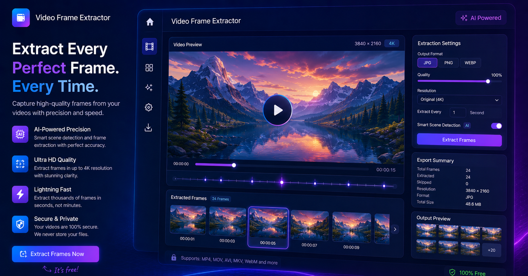Click the Lightning Fast bolt icon
This screenshot has height=276, width=528.
pos(20,194)
